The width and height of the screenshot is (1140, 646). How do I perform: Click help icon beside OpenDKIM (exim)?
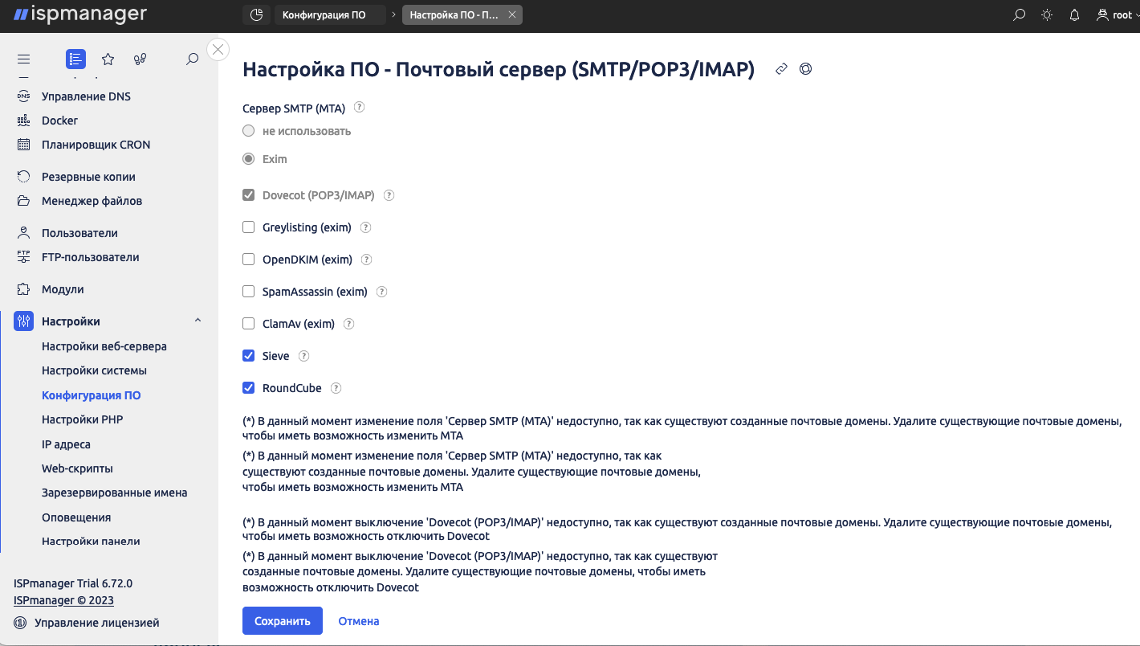(x=367, y=260)
